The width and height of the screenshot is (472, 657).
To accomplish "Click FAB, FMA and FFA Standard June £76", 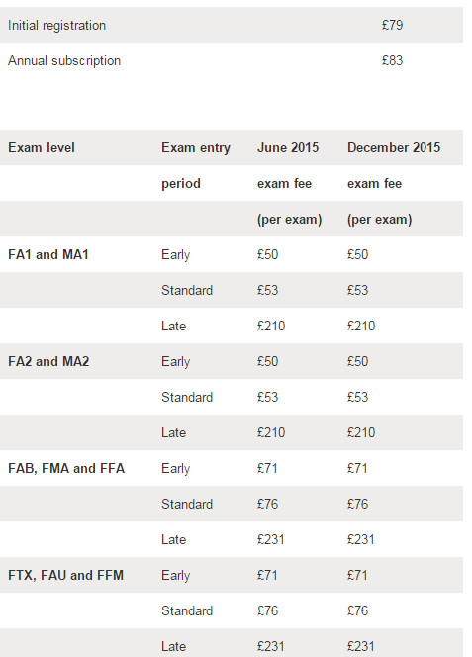I will 267,504.
